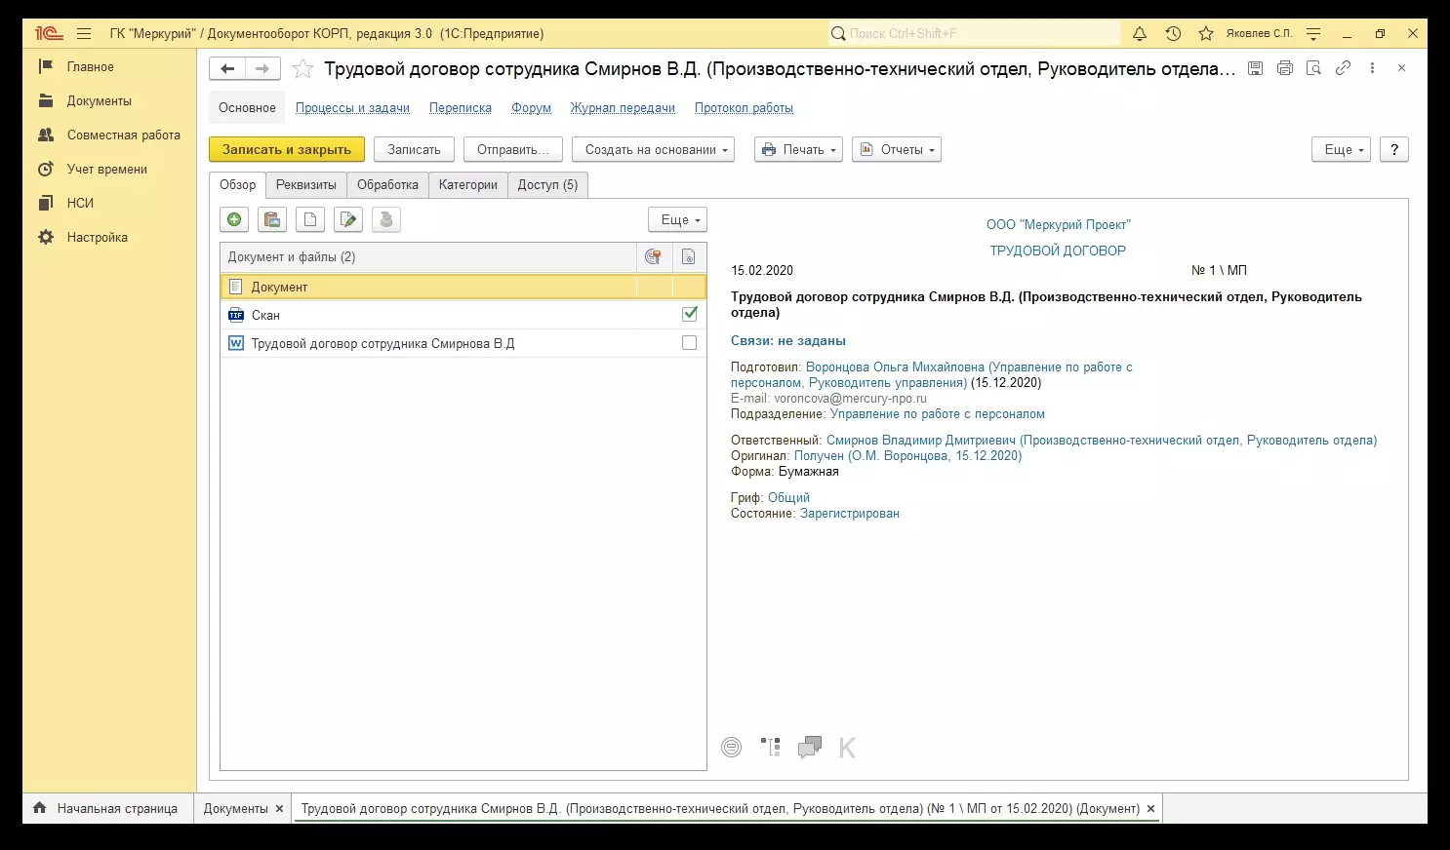This screenshot has width=1450, height=850.
Task: Click the 1C logo icon
Action: tap(49, 33)
